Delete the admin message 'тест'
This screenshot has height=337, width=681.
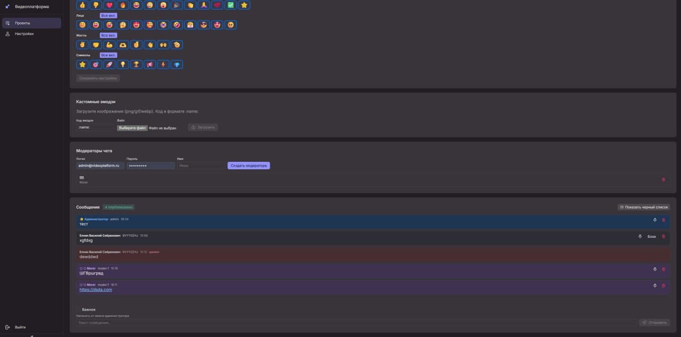coord(663,220)
